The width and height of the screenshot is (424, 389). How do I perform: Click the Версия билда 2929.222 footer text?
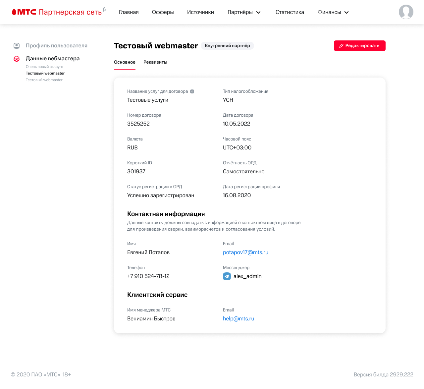pyautogui.click(x=384, y=375)
